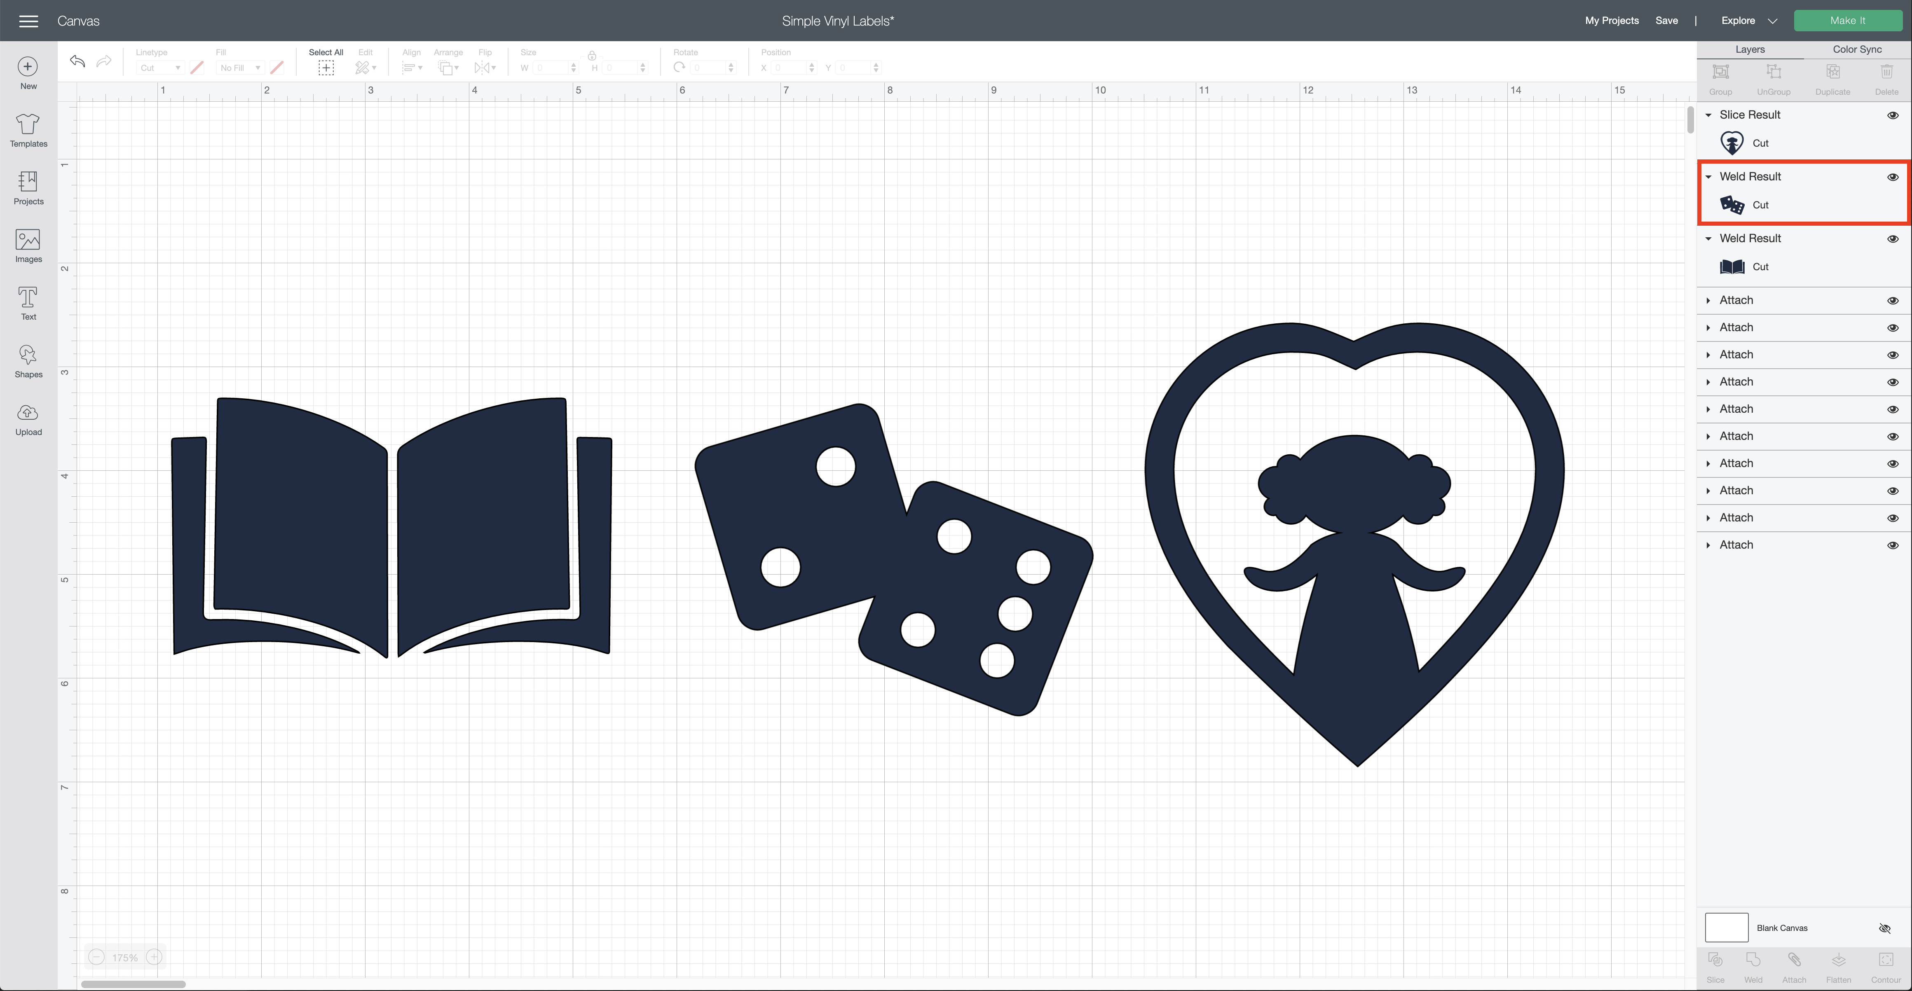The image size is (1912, 991).
Task: Select the Layers tab
Action: pos(1750,50)
